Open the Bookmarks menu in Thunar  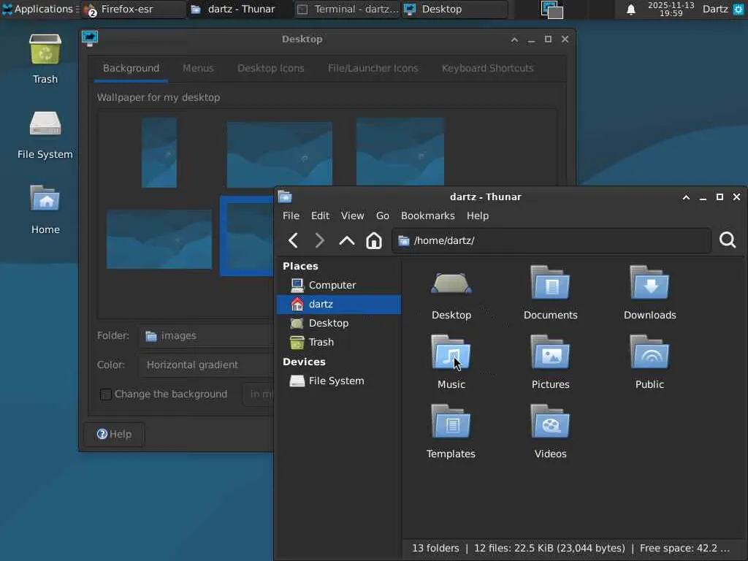[x=427, y=215]
